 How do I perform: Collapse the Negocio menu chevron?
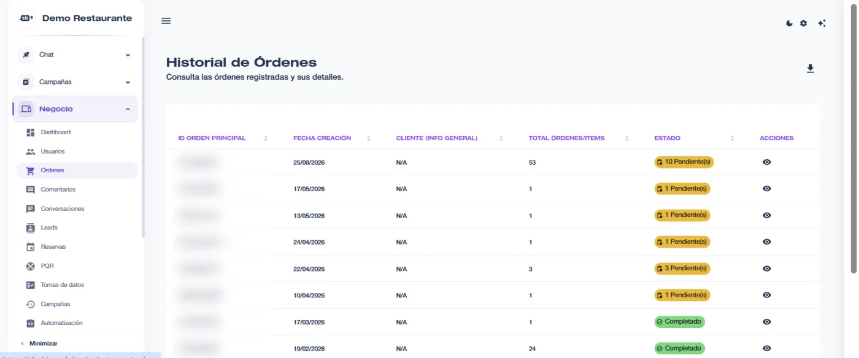[128, 109]
